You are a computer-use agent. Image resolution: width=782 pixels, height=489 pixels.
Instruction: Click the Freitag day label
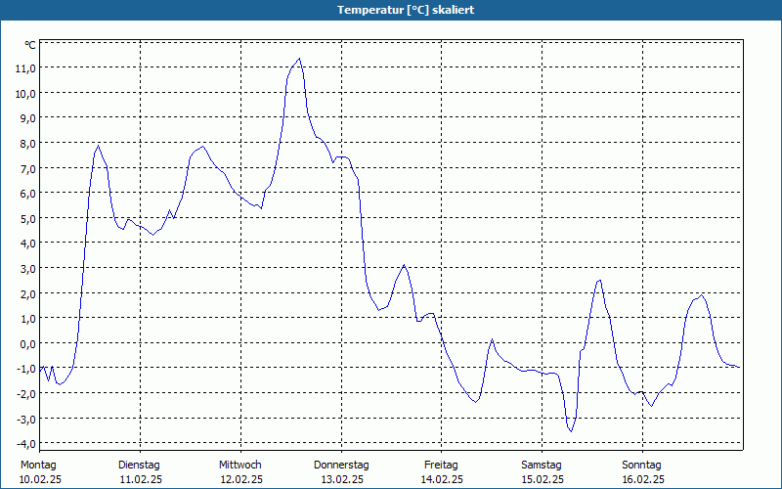pos(442,466)
